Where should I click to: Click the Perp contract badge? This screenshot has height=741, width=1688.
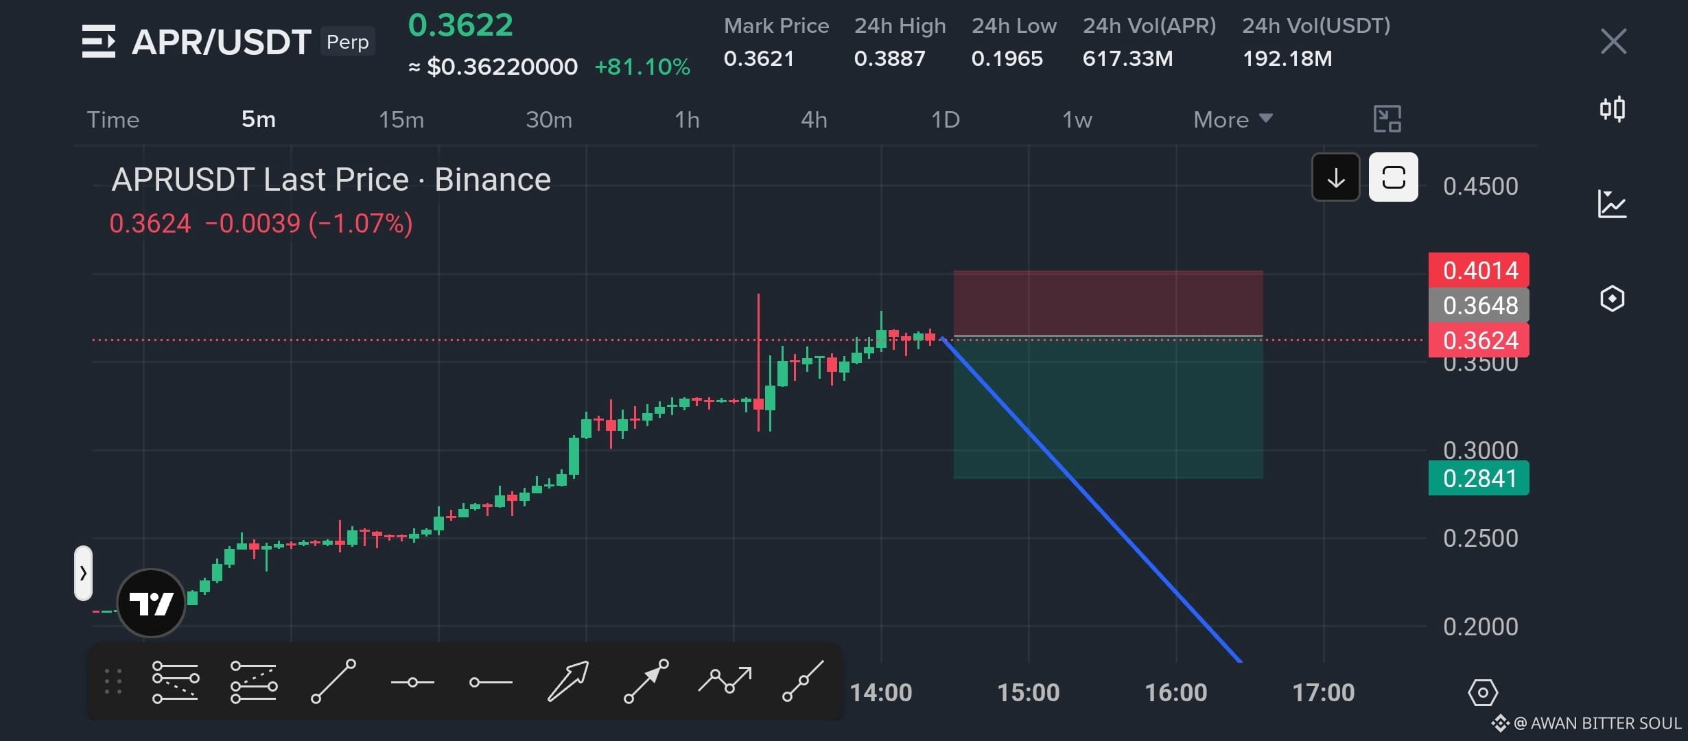[x=347, y=42]
